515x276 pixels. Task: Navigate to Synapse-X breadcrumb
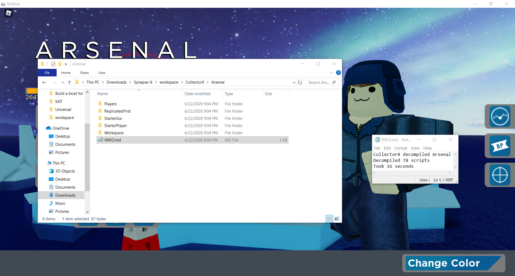pyautogui.click(x=143, y=82)
